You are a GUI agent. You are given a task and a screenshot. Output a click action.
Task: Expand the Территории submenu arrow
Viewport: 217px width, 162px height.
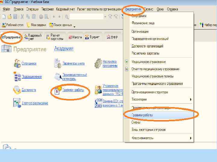coord(191,99)
